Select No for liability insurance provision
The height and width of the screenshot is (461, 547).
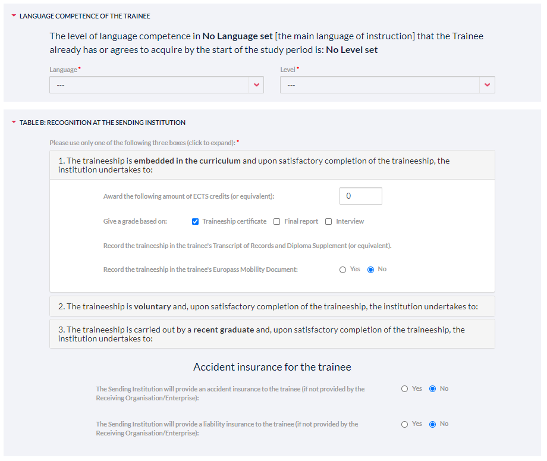tap(433, 425)
